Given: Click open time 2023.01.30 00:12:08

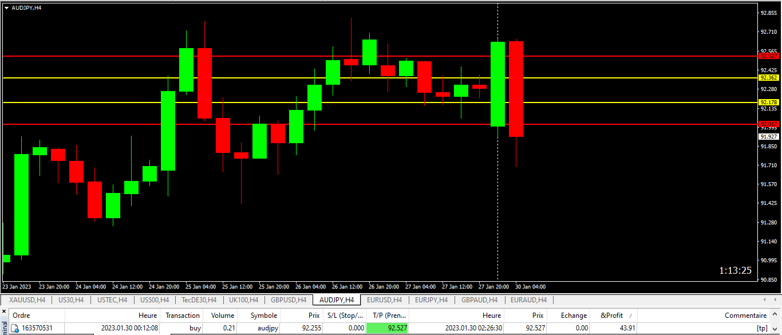Looking at the screenshot, I should pyautogui.click(x=129, y=328).
